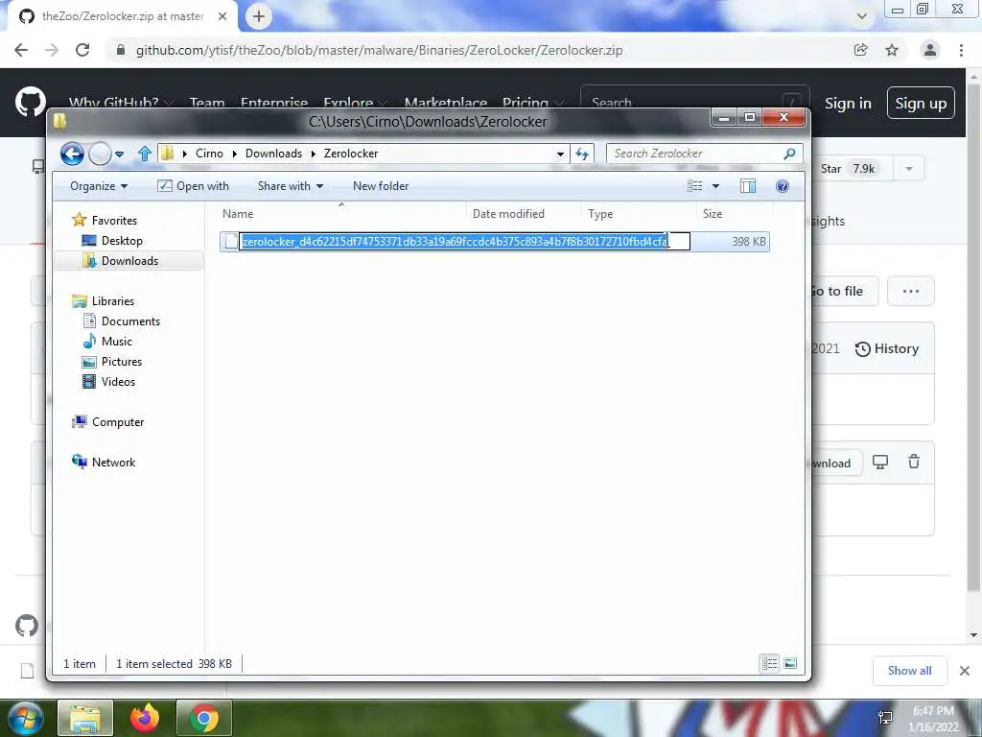Open the History link on GitHub
982x737 pixels.
887,348
